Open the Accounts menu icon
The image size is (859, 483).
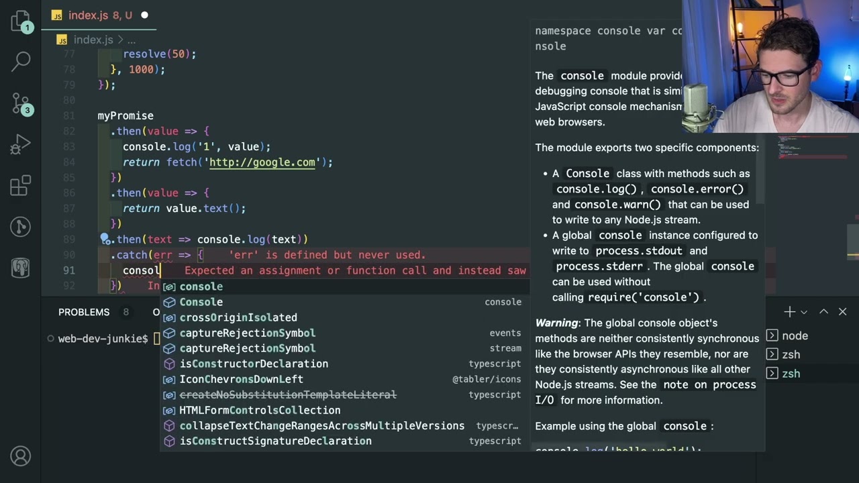20,456
